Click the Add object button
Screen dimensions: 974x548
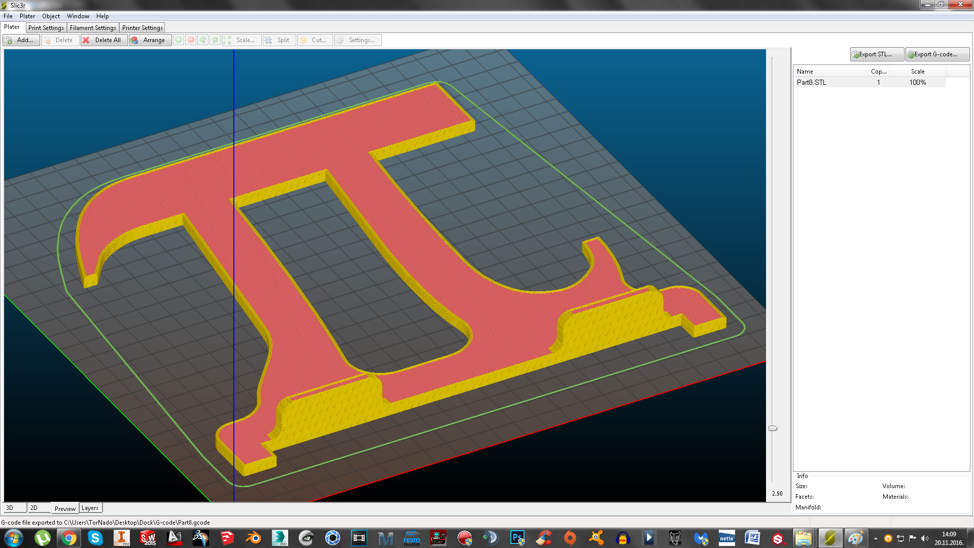pyautogui.click(x=21, y=40)
